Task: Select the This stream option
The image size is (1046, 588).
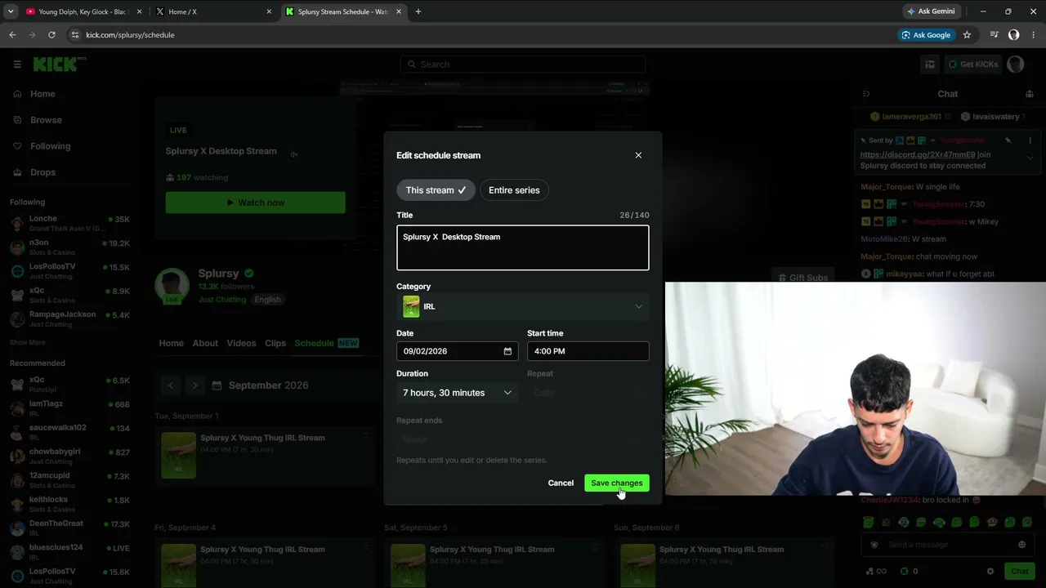Action: point(436,190)
